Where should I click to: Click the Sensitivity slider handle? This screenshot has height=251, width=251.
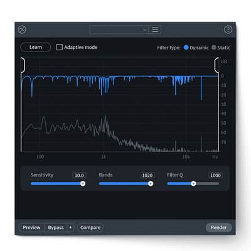coord(83,184)
